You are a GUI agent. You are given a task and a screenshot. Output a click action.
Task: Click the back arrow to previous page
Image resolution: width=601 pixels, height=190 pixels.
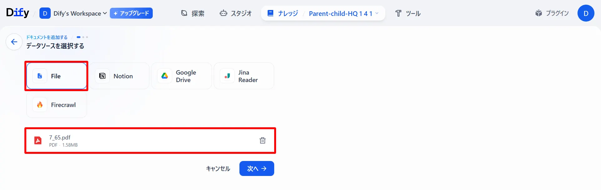(14, 41)
